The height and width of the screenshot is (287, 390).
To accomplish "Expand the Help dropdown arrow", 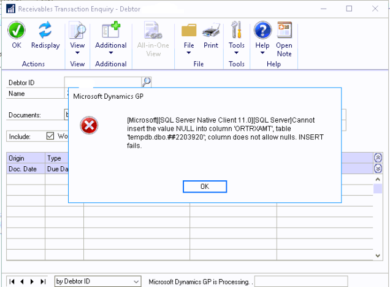I will tap(262, 53).
